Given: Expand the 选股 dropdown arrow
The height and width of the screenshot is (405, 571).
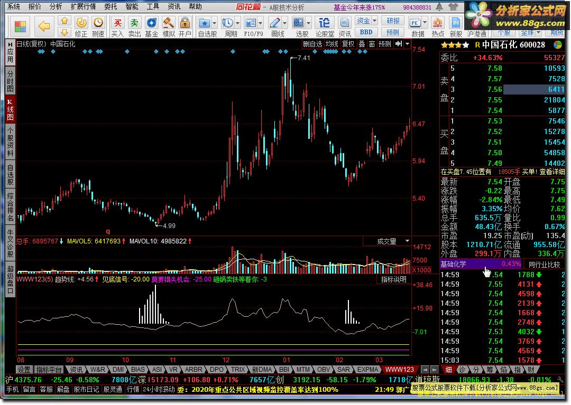Looking at the screenshot, I should (x=308, y=23).
